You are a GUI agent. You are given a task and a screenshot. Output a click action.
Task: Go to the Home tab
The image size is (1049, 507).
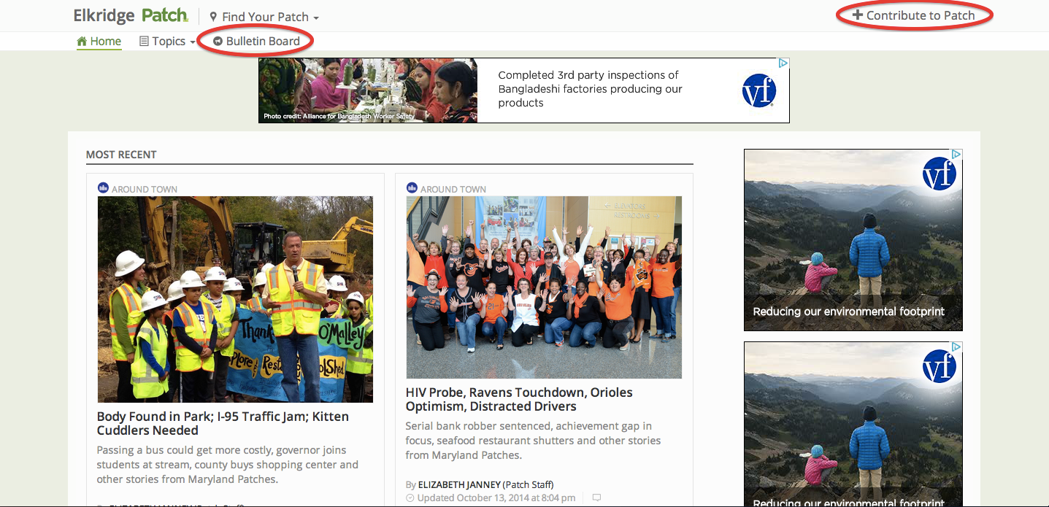point(99,42)
